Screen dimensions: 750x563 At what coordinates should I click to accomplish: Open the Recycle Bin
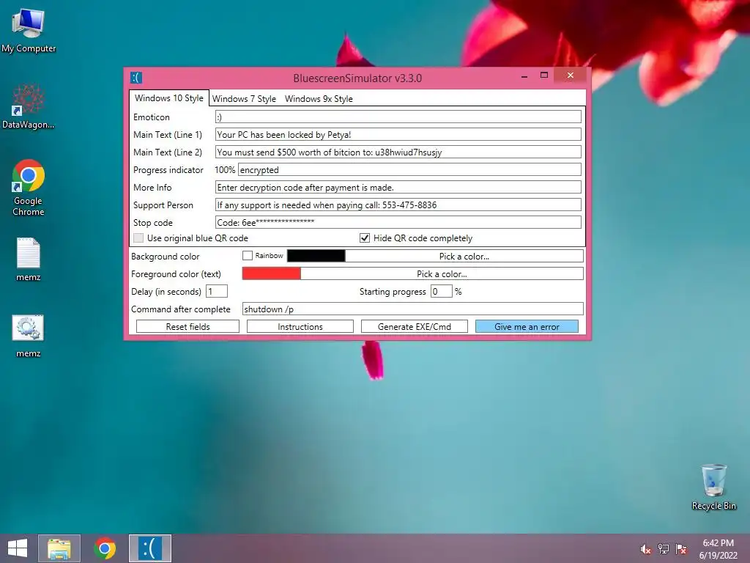click(x=713, y=487)
